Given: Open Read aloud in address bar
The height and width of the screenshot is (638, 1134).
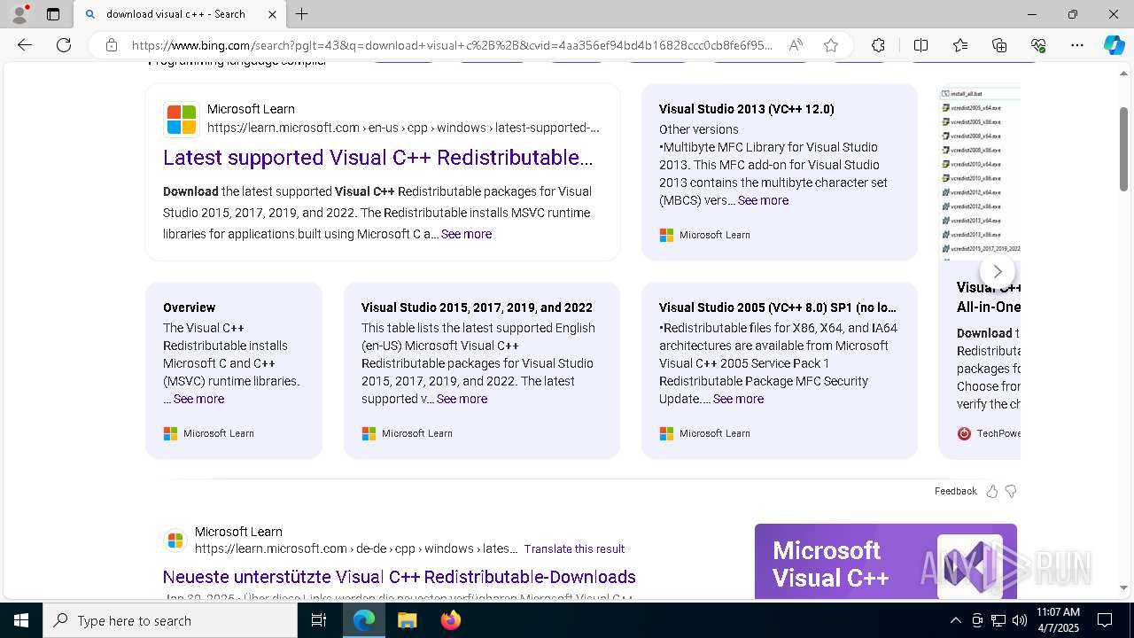Looking at the screenshot, I should pyautogui.click(x=796, y=45).
